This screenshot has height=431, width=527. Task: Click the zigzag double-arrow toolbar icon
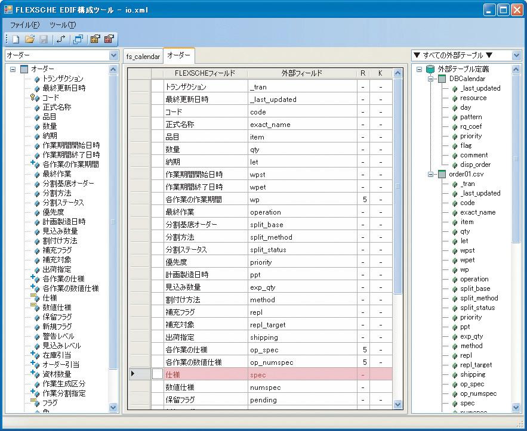point(61,39)
